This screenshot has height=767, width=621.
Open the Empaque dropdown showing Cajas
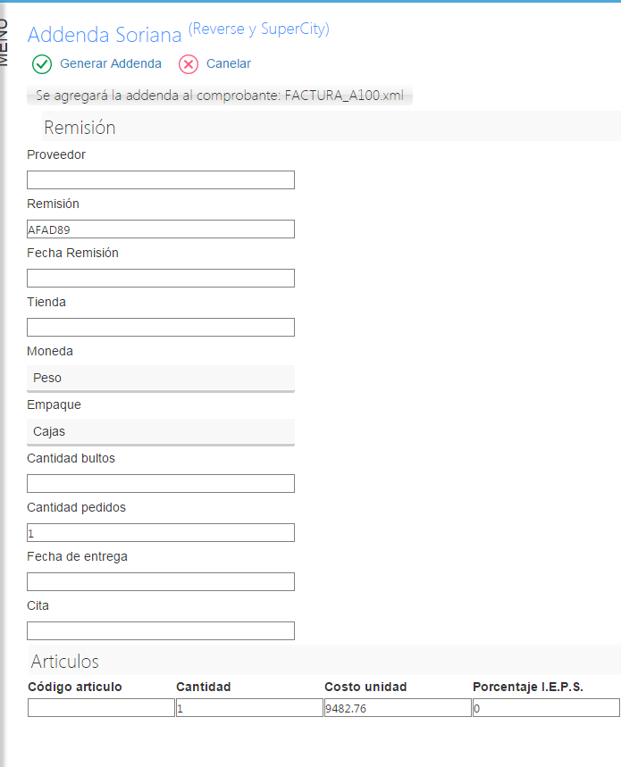pyautogui.click(x=161, y=432)
